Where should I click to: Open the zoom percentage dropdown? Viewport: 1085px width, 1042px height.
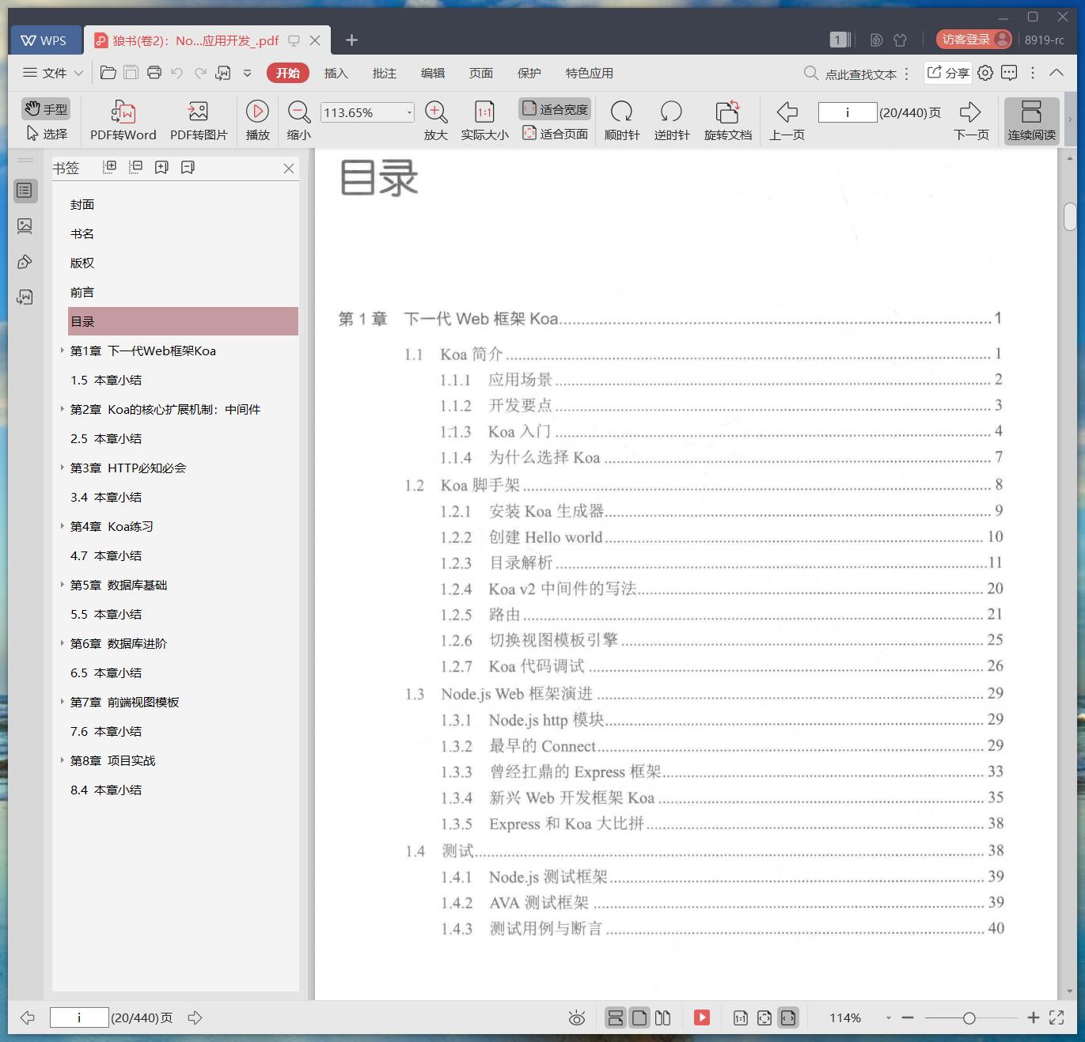click(x=409, y=112)
